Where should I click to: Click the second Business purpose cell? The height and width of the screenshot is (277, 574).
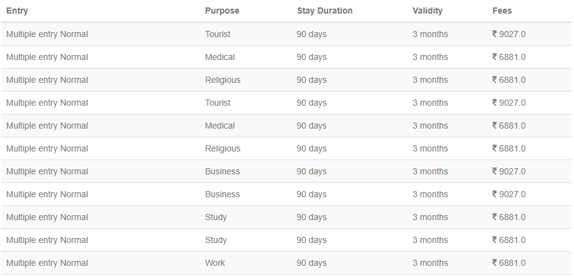(222, 194)
